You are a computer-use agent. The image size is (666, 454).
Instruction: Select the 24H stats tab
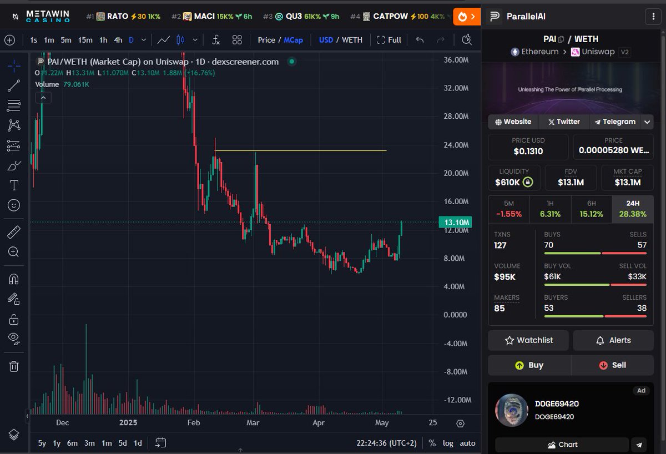click(633, 209)
